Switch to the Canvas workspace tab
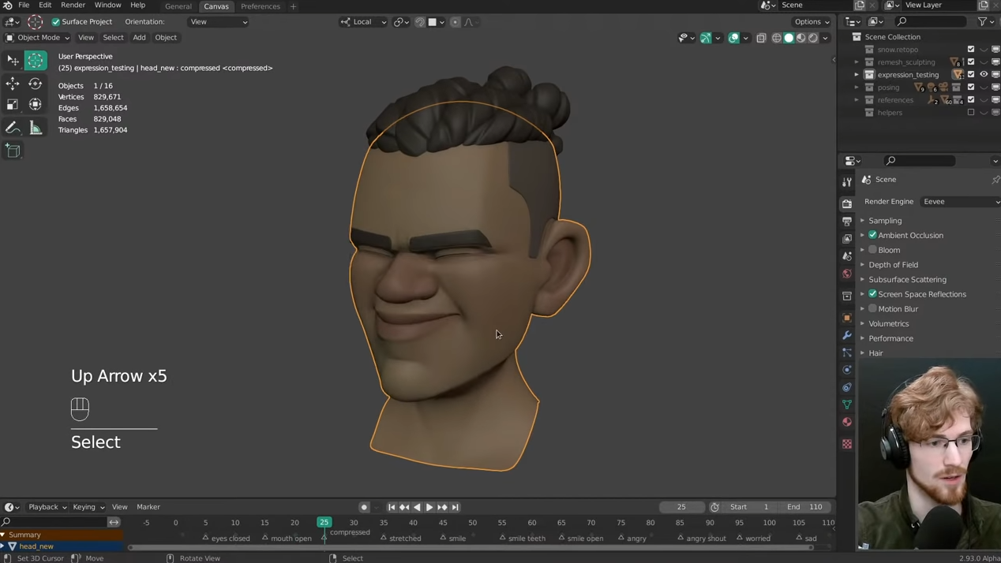The height and width of the screenshot is (563, 1001). [x=216, y=6]
